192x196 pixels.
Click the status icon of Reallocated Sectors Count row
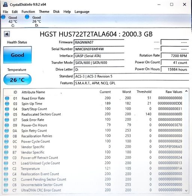[x=7, y=114]
